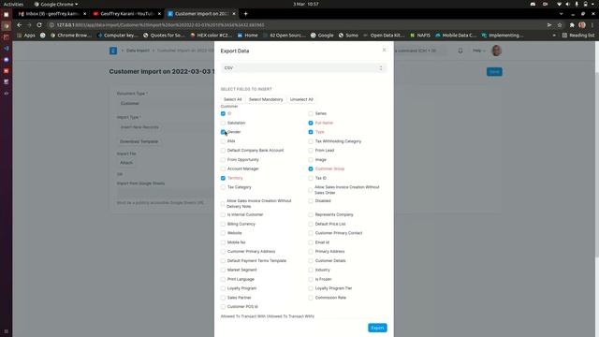Open the Google bookmark

click(x=322, y=36)
